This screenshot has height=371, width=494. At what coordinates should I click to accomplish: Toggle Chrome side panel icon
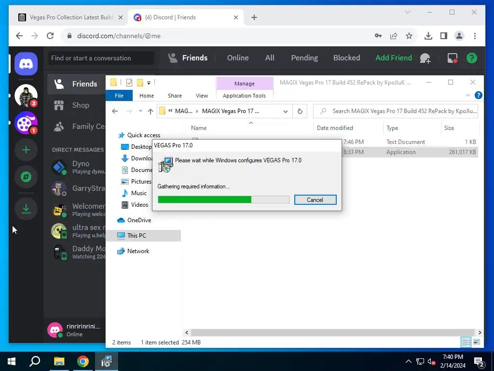click(x=444, y=36)
